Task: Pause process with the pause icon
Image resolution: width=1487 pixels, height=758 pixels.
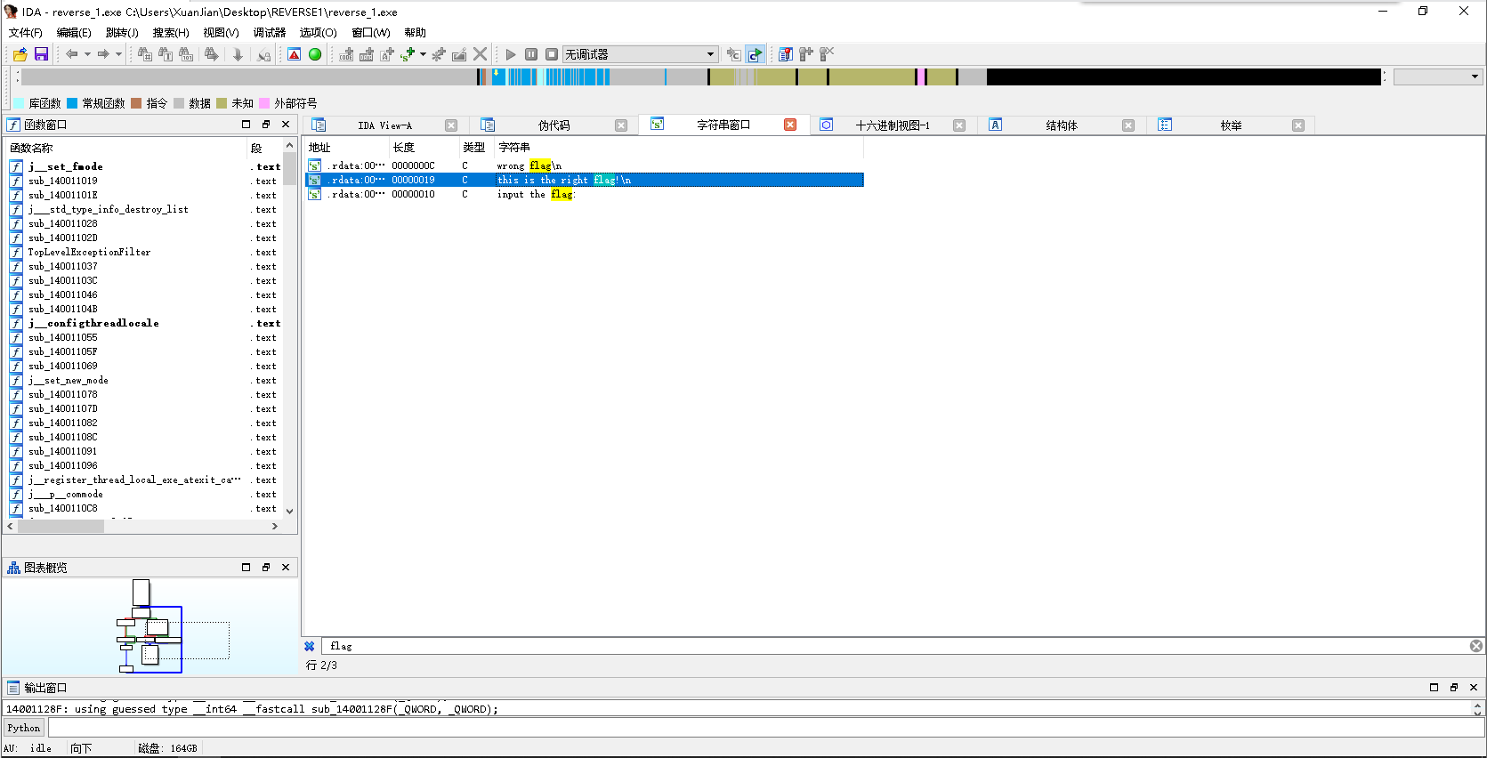Action: click(531, 54)
